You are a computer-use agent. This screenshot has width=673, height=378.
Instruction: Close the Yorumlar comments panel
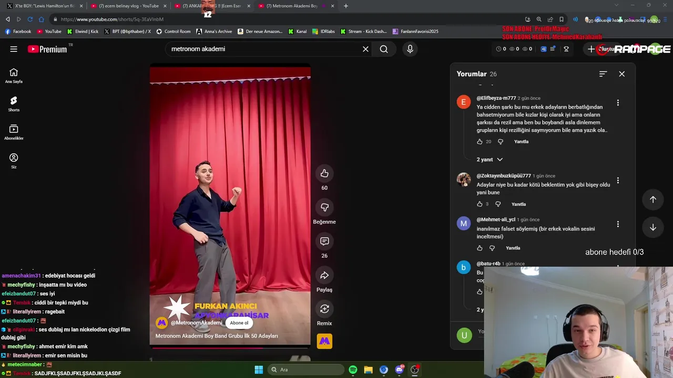621,74
